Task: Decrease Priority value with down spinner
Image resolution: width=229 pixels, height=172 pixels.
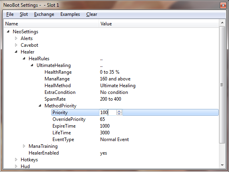Action: [119, 114]
